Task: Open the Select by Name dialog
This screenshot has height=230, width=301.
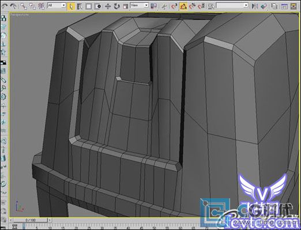Action: [x=80, y=6]
